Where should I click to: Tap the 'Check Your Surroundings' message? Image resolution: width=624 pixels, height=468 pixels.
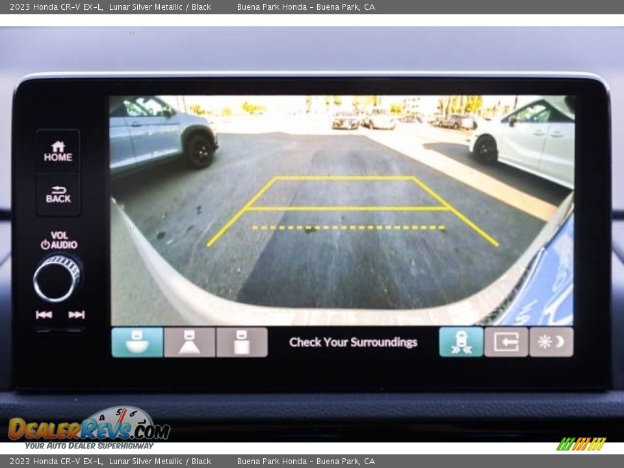tap(353, 342)
